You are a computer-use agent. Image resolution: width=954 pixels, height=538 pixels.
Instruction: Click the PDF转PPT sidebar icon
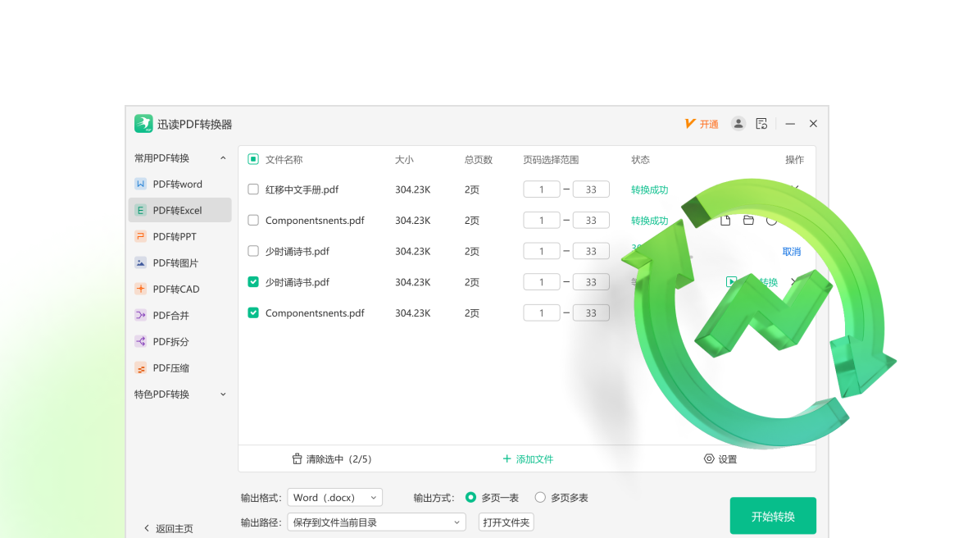pyautogui.click(x=140, y=236)
